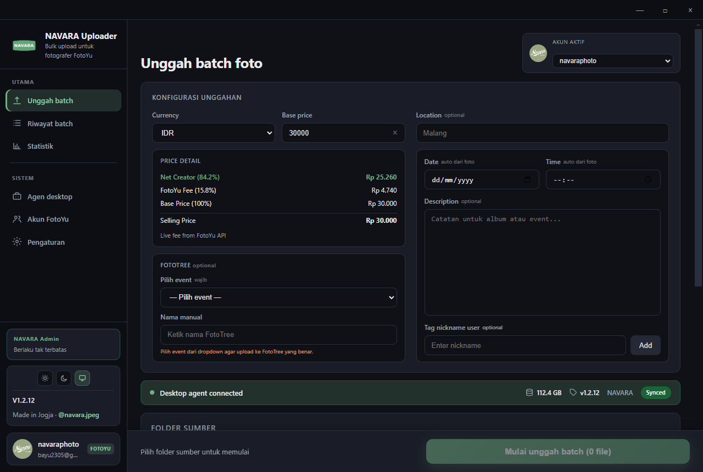
Task: Click into the Time field
Action: pyautogui.click(x=603, y=179)
